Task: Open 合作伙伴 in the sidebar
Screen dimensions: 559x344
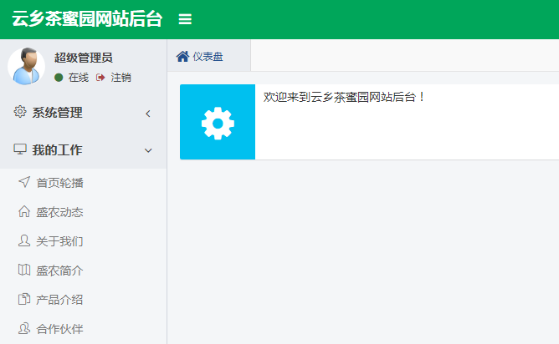Action: coord(59,329)
